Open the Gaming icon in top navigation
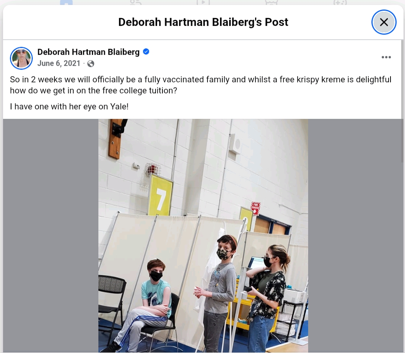Viewport: 405px width, 353px height. (x=340, y=3)
